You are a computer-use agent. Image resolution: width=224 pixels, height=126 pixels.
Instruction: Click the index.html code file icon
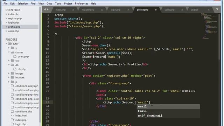click(13, 115)
